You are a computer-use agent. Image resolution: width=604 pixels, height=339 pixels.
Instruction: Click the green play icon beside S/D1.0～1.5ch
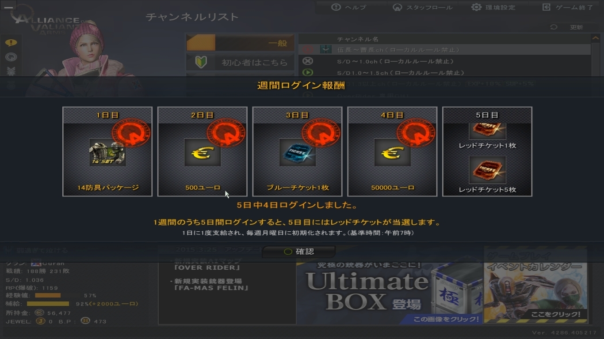(307, 73)
